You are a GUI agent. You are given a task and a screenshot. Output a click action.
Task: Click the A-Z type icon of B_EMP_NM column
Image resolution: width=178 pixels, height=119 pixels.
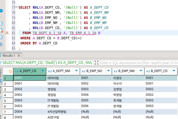click(x=115, y=71)
